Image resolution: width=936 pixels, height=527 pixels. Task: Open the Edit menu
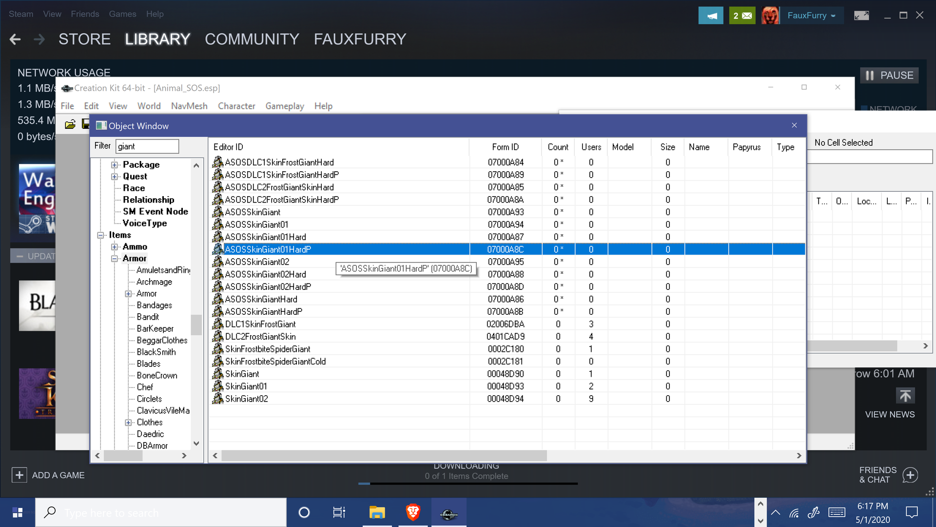91,106
